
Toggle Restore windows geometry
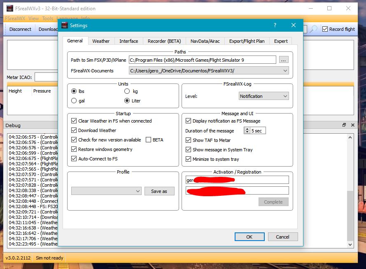tap(74, 149)
